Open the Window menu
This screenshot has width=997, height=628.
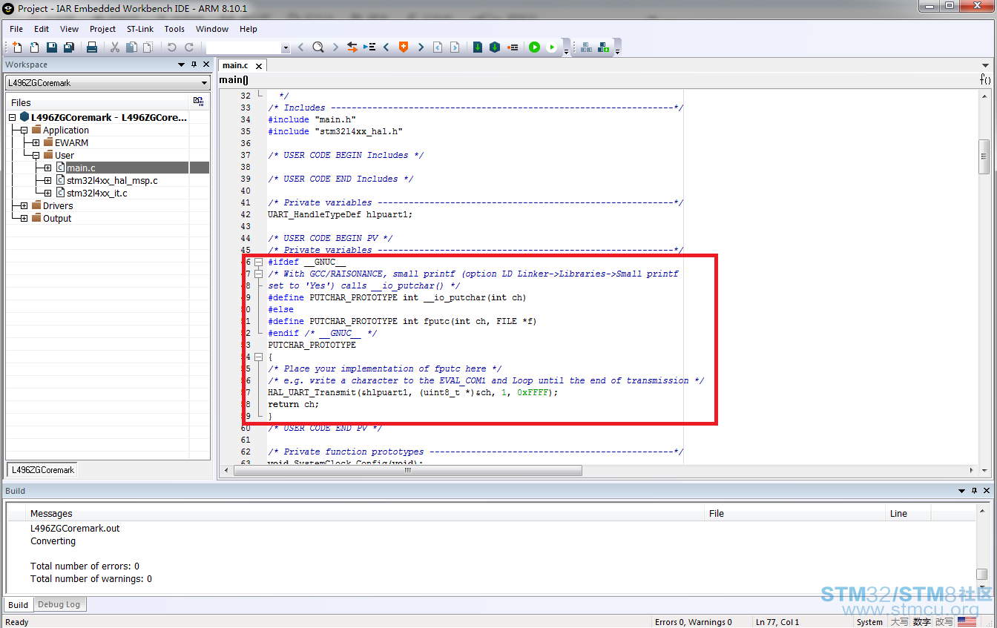click(x=212, y=29)
